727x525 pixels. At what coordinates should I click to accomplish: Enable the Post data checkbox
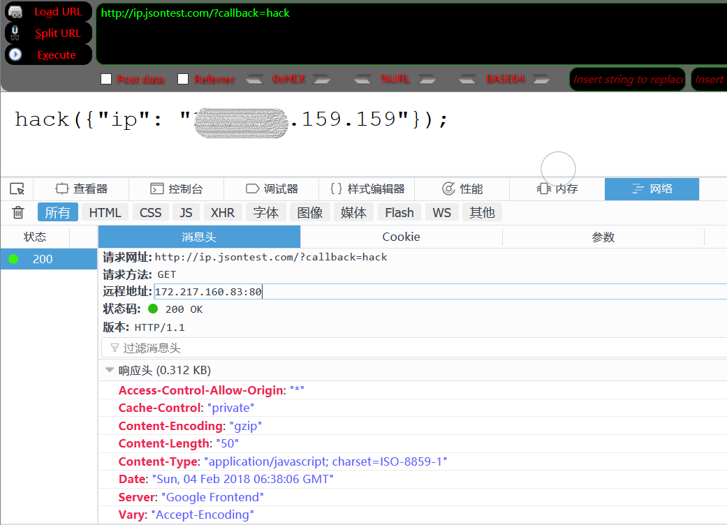point(106,80)
